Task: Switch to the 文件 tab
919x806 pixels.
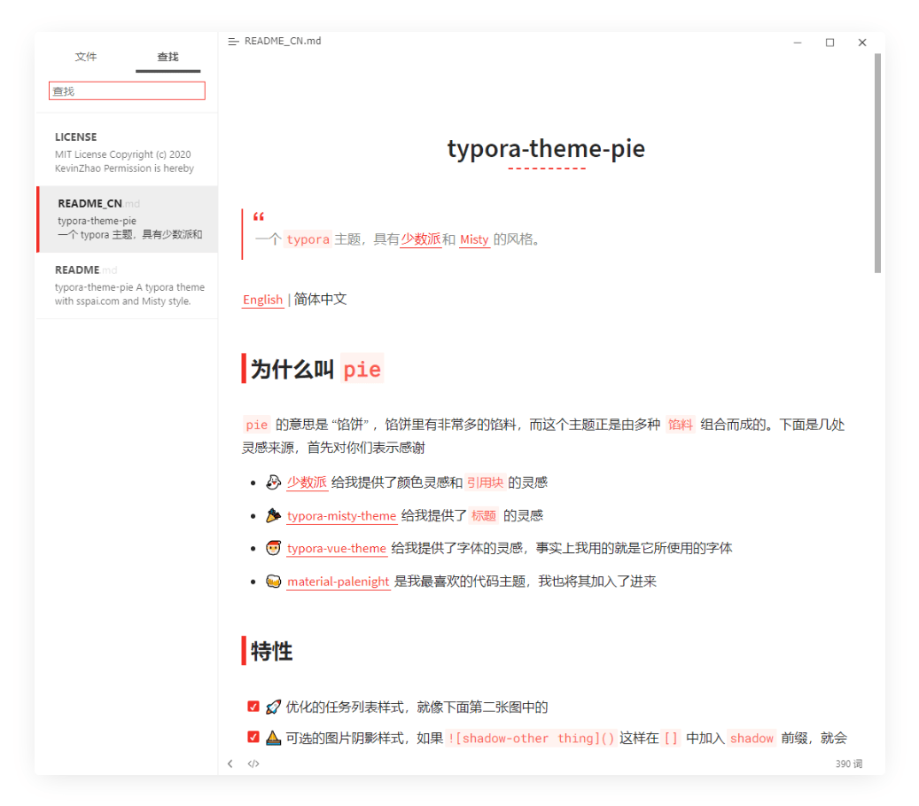Action: point(86,57)
